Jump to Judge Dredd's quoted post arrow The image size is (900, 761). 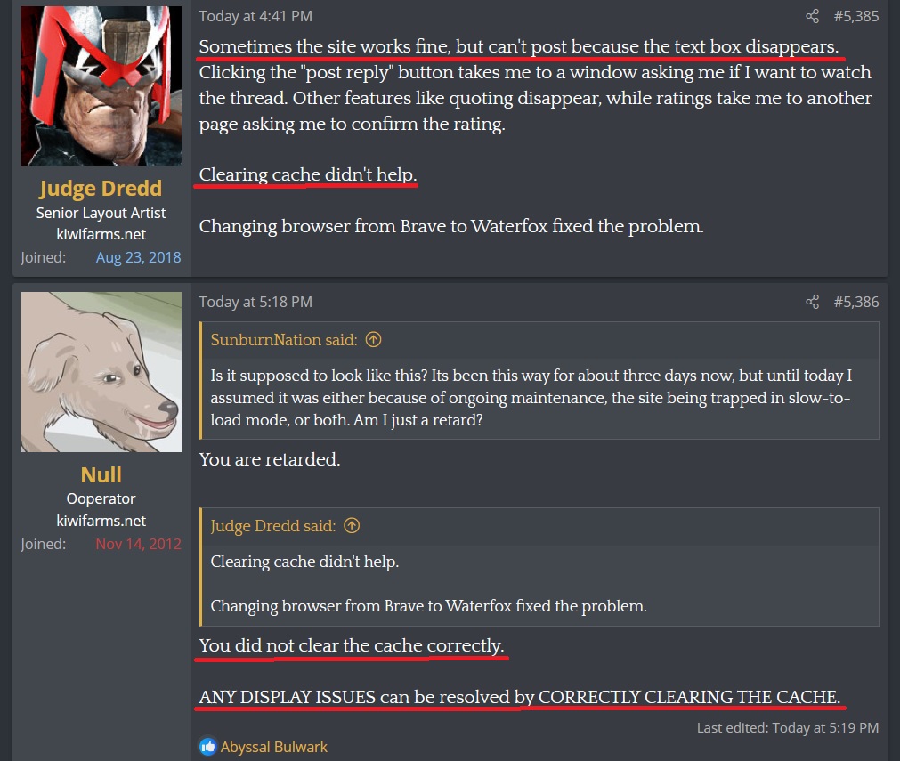pos(352,526)
